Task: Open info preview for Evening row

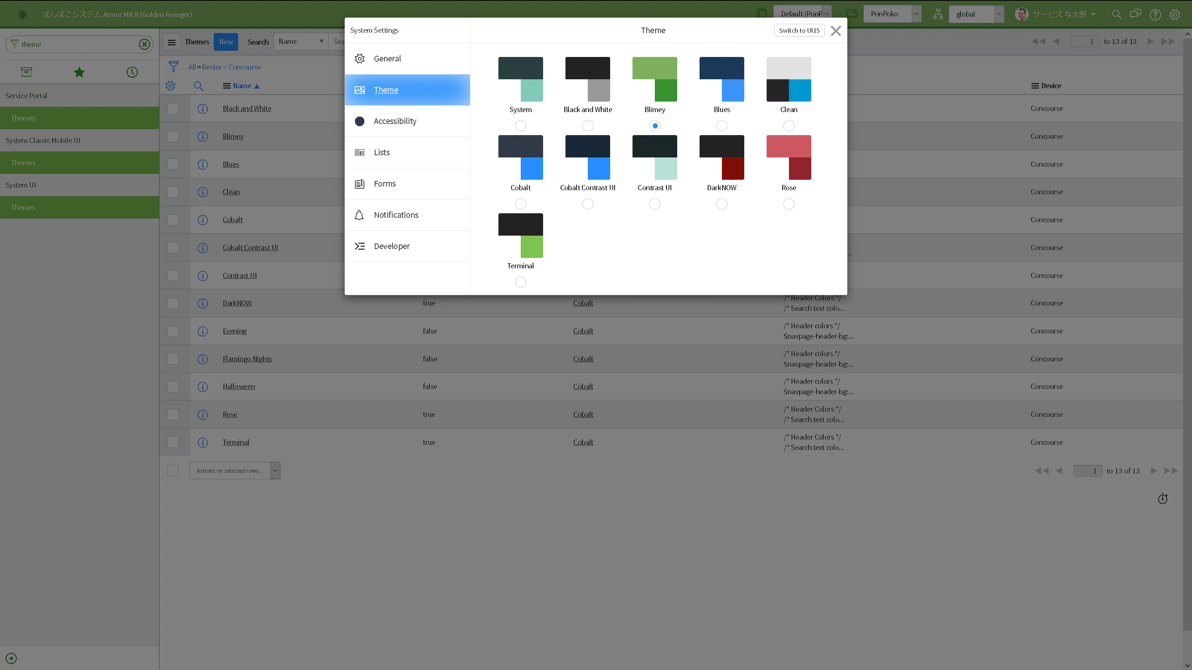Action: 203,331
